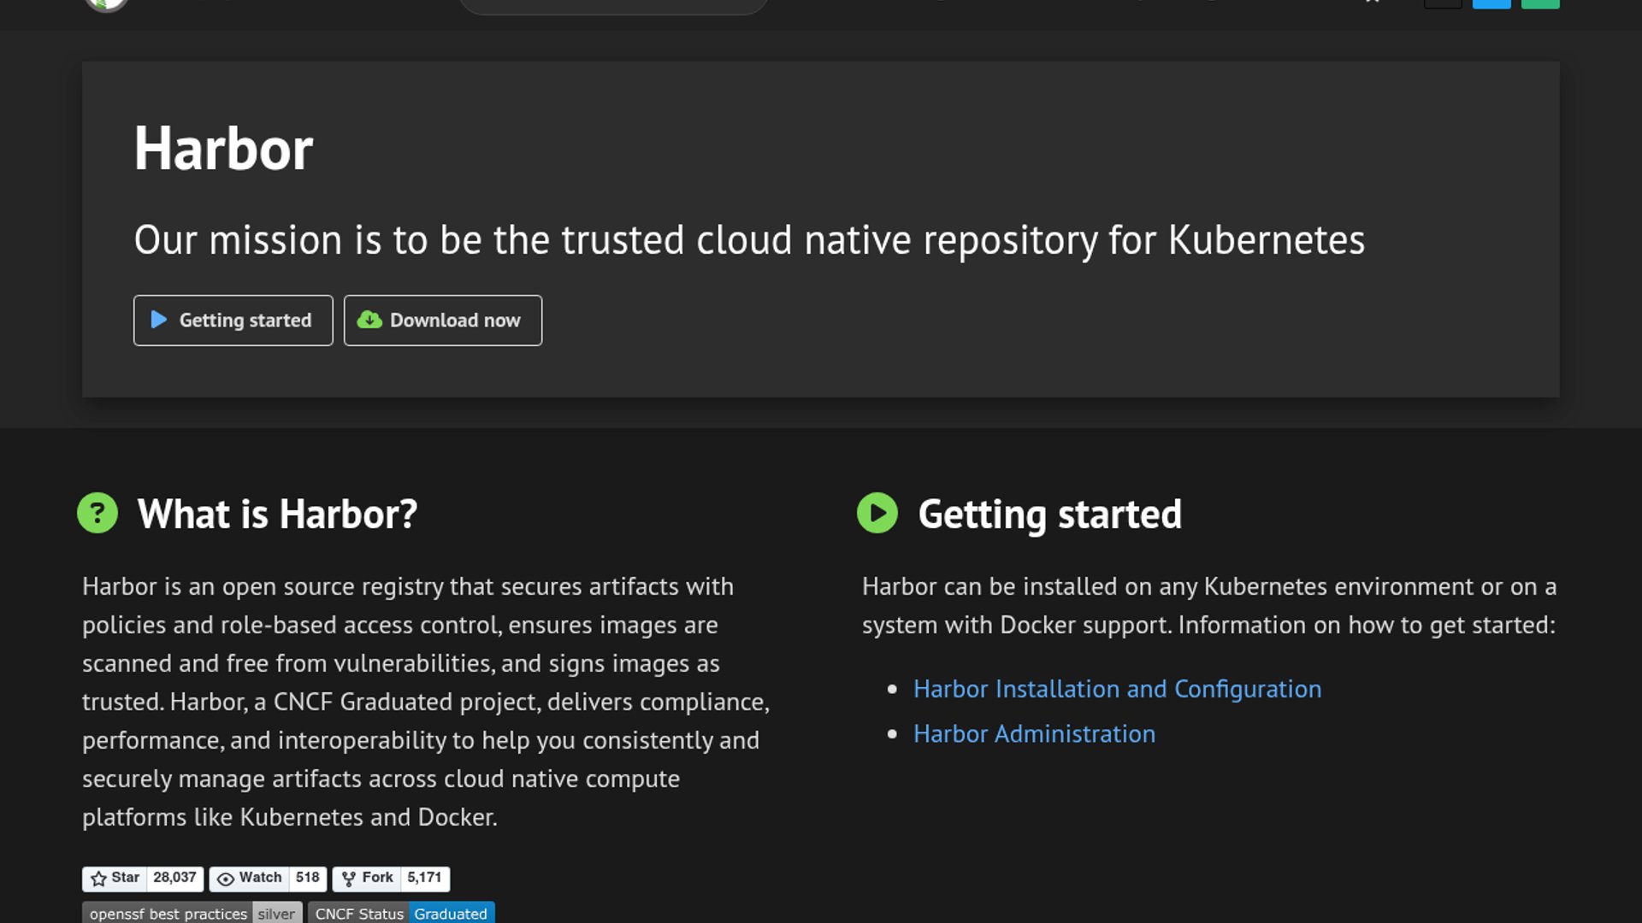Click the CNCF Status Graduated badge
The height and width of the screenshot is (923, 1642).
pos(401,914)
